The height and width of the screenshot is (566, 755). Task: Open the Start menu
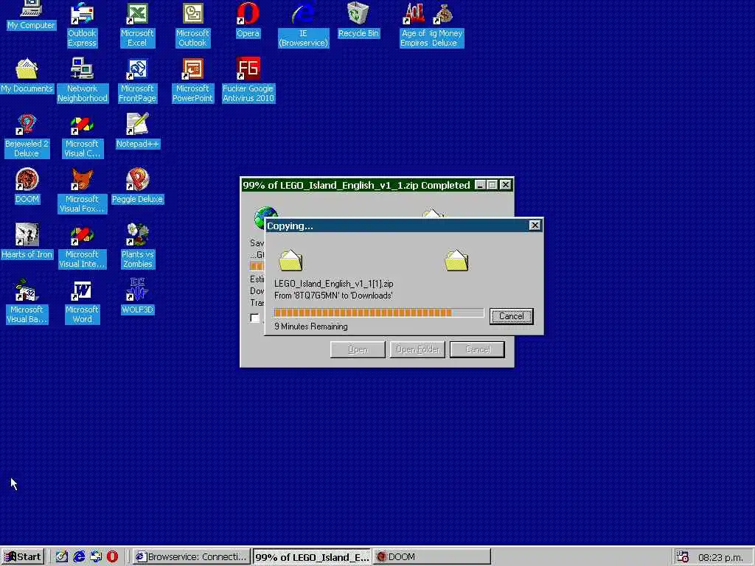23,557
